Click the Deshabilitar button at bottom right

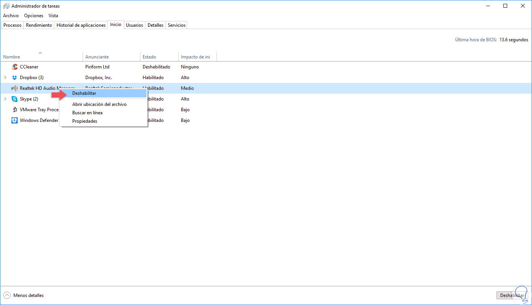(512, 295)
